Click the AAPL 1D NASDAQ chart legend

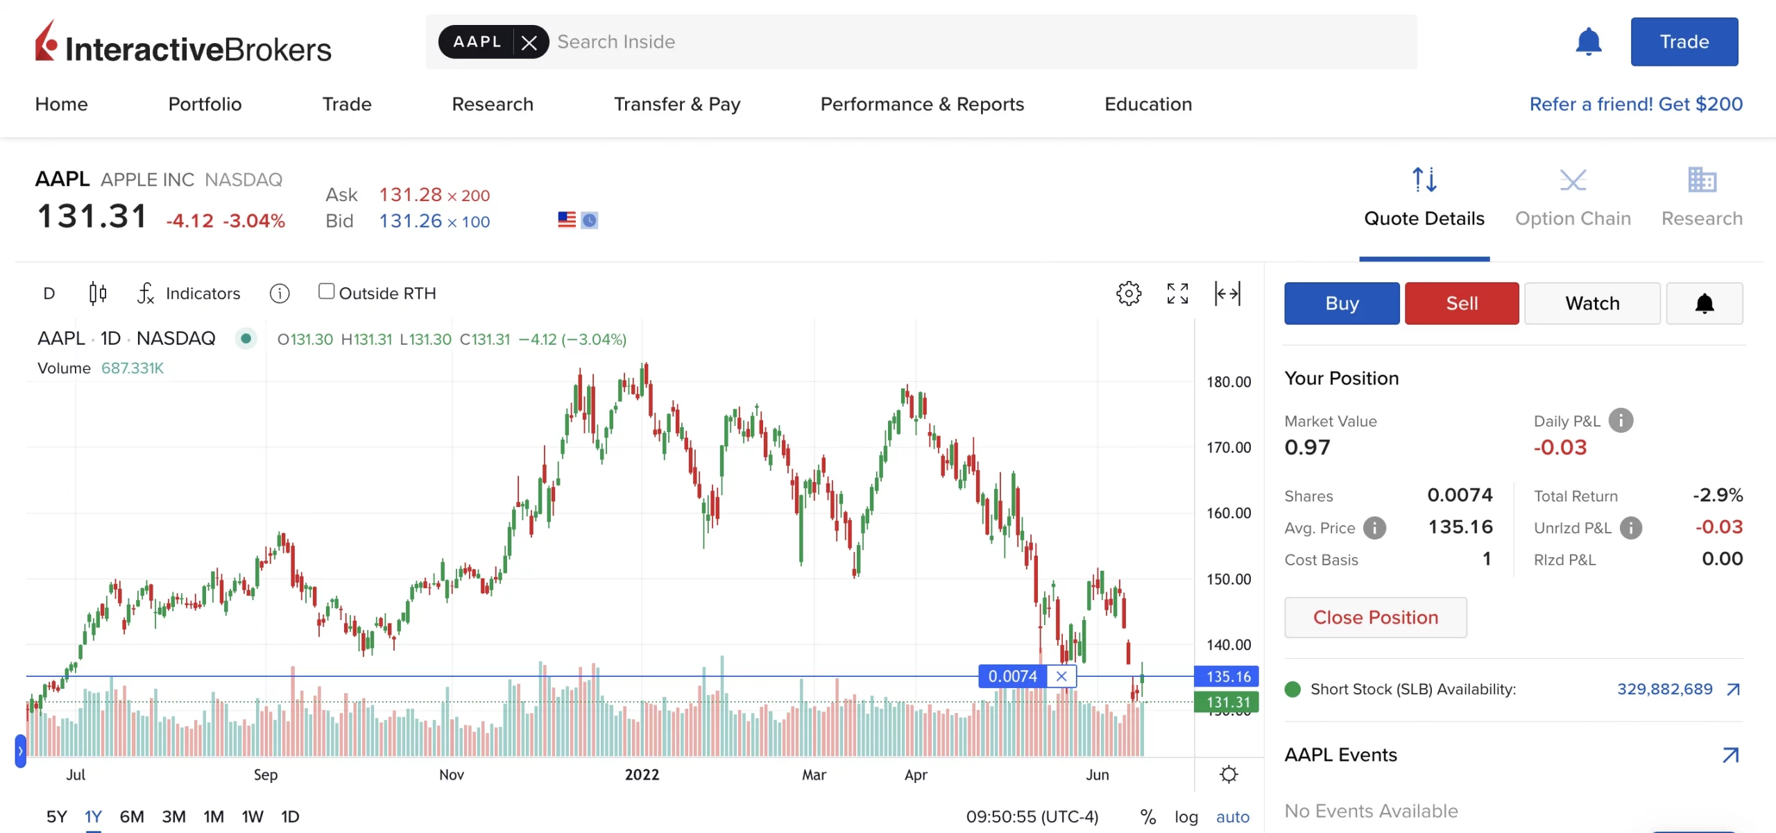pyautogui.click(x=126, y=338)
